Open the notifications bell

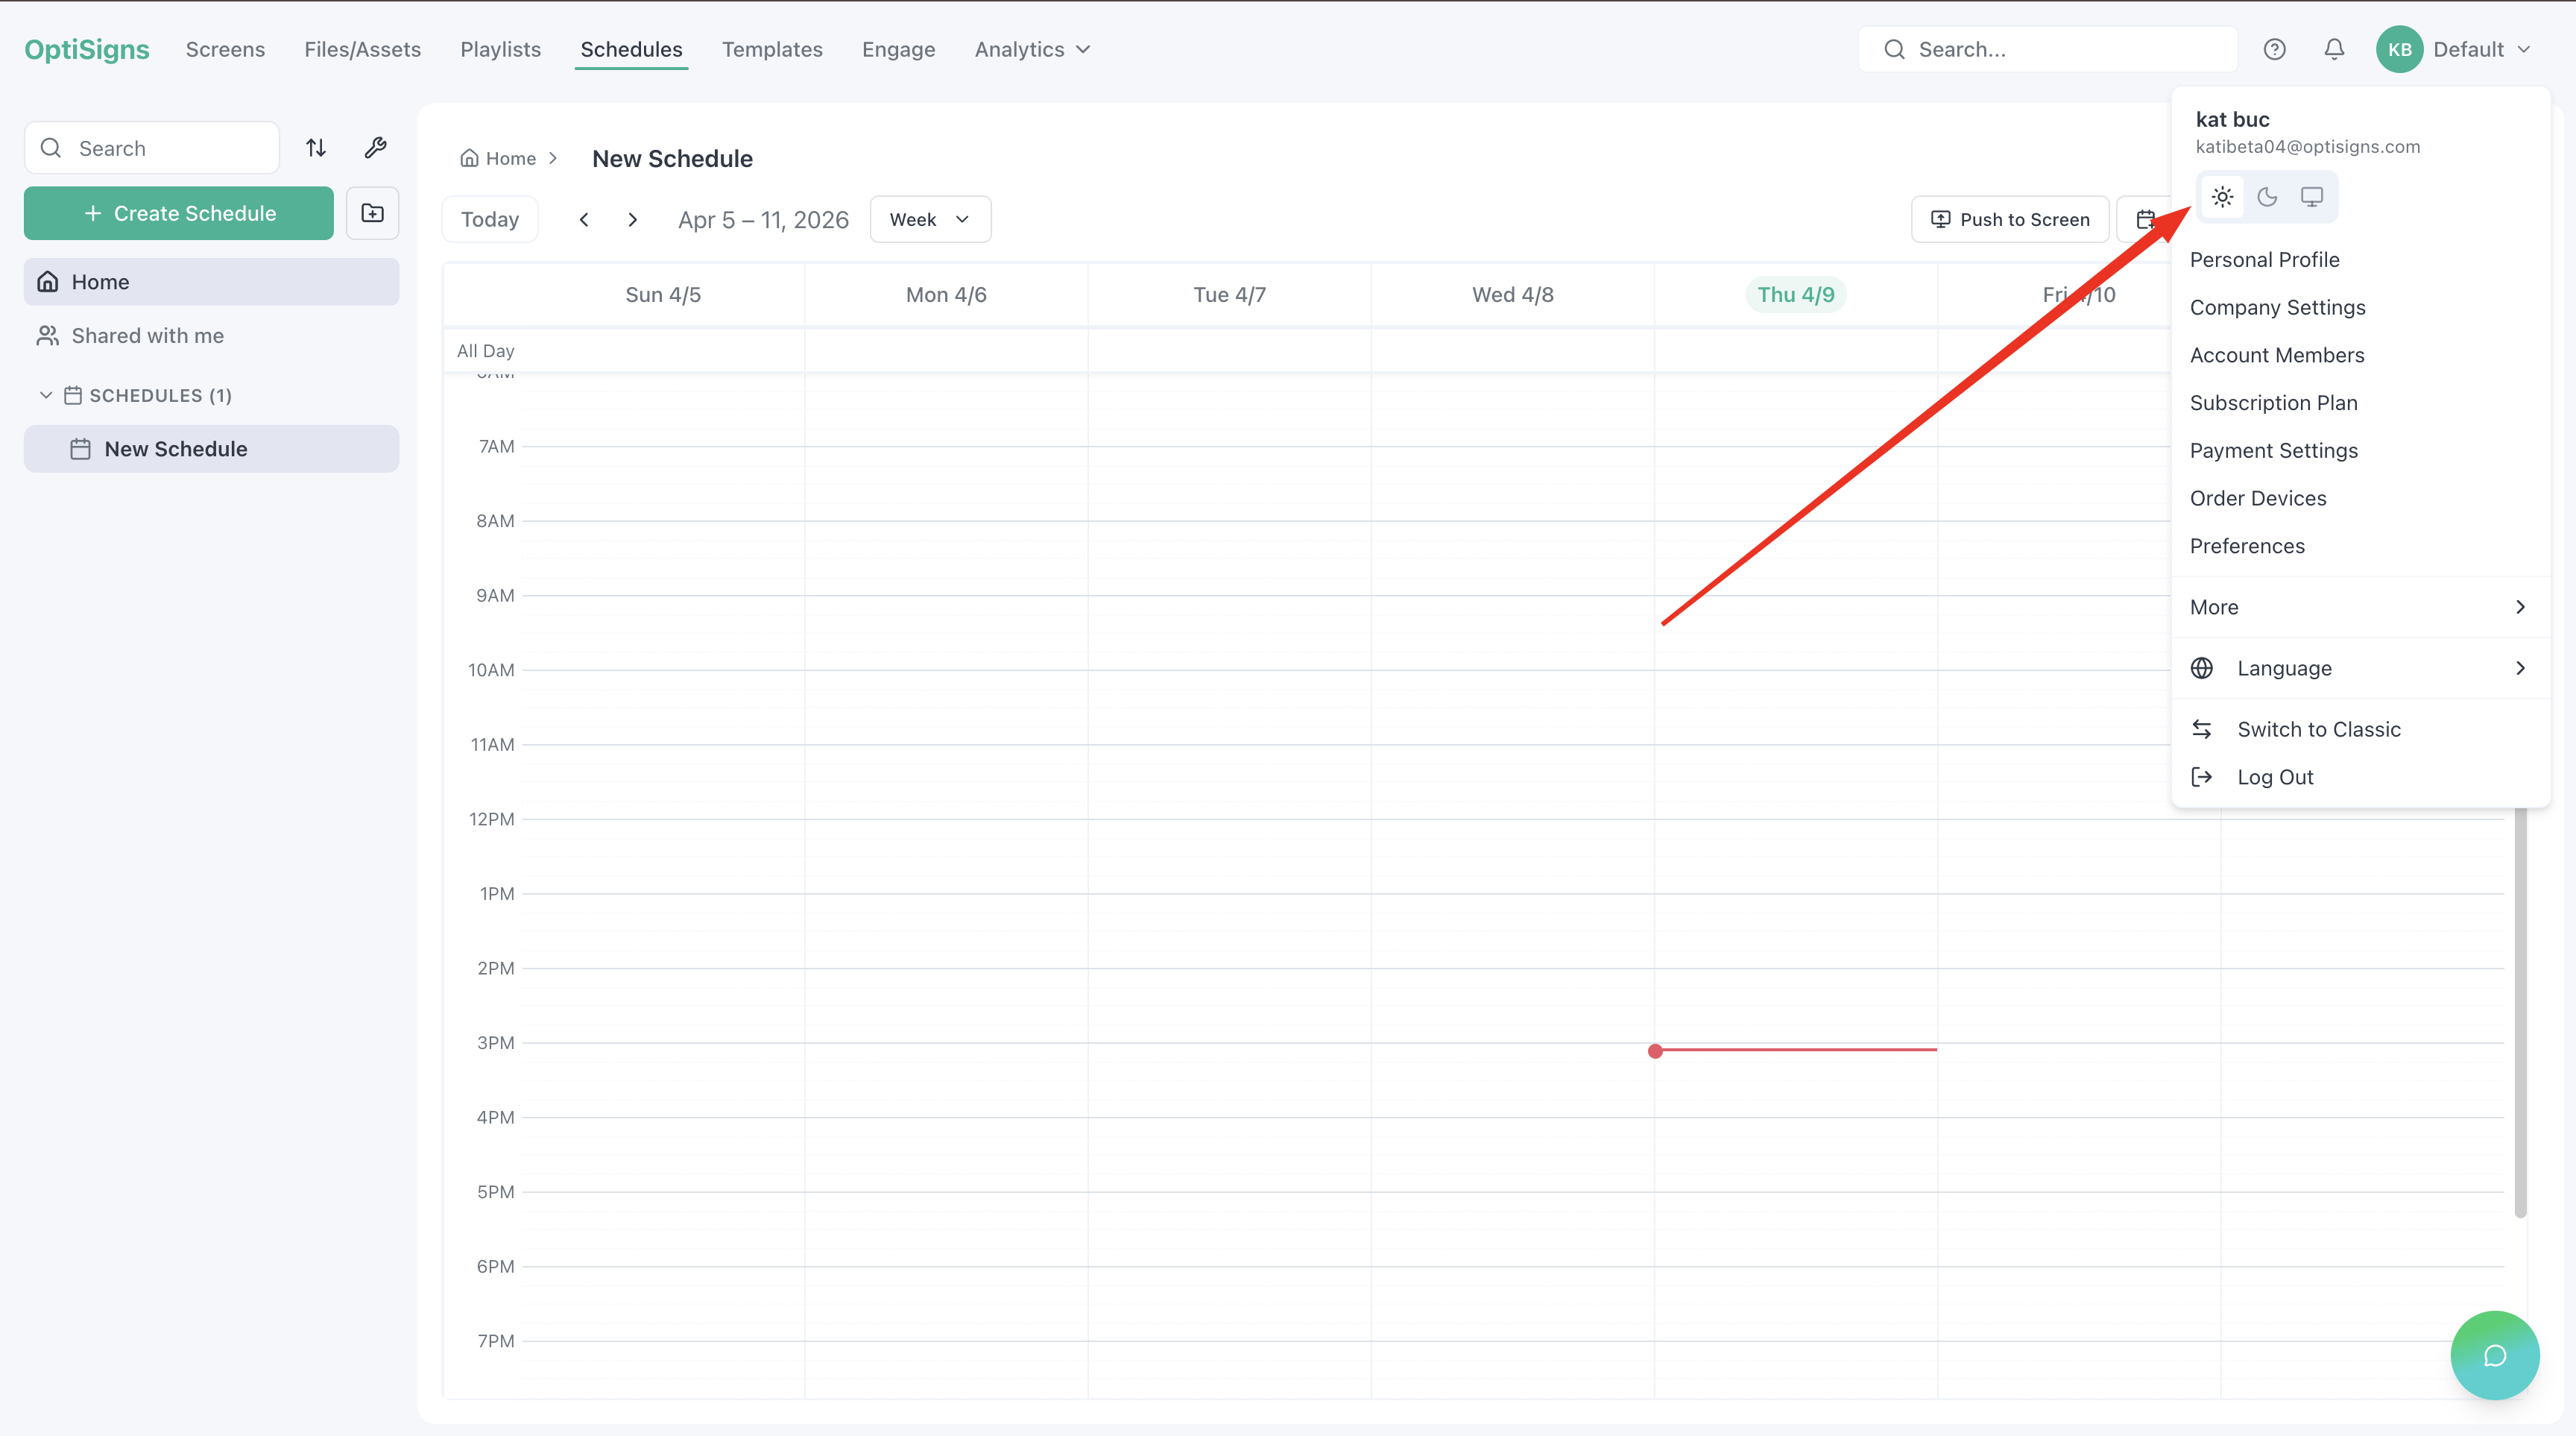click(2334, 48)
